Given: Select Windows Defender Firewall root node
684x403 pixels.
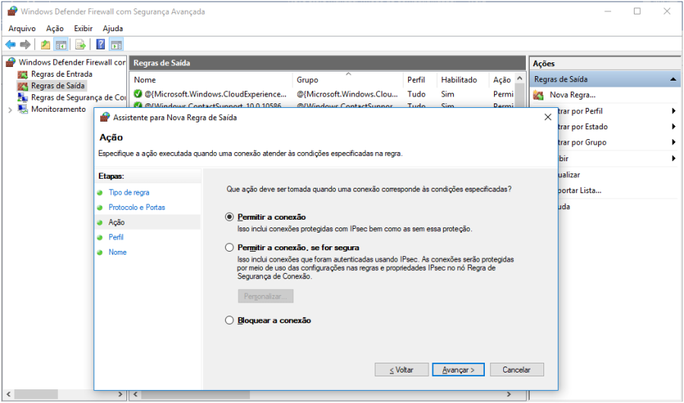Looking at the screenshot, I should coord(72,62).
